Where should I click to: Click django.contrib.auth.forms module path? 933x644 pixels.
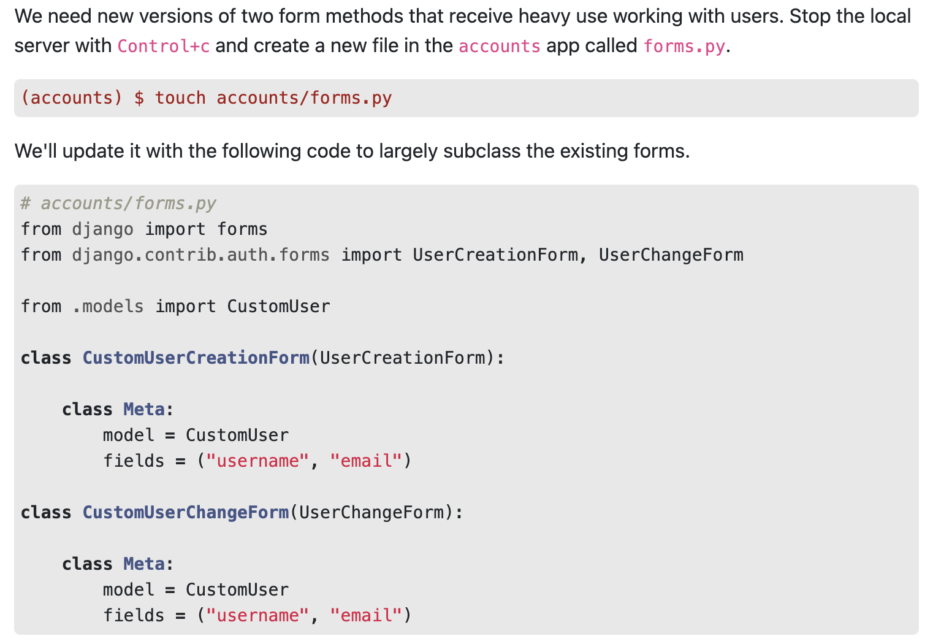tap(200, 255)
